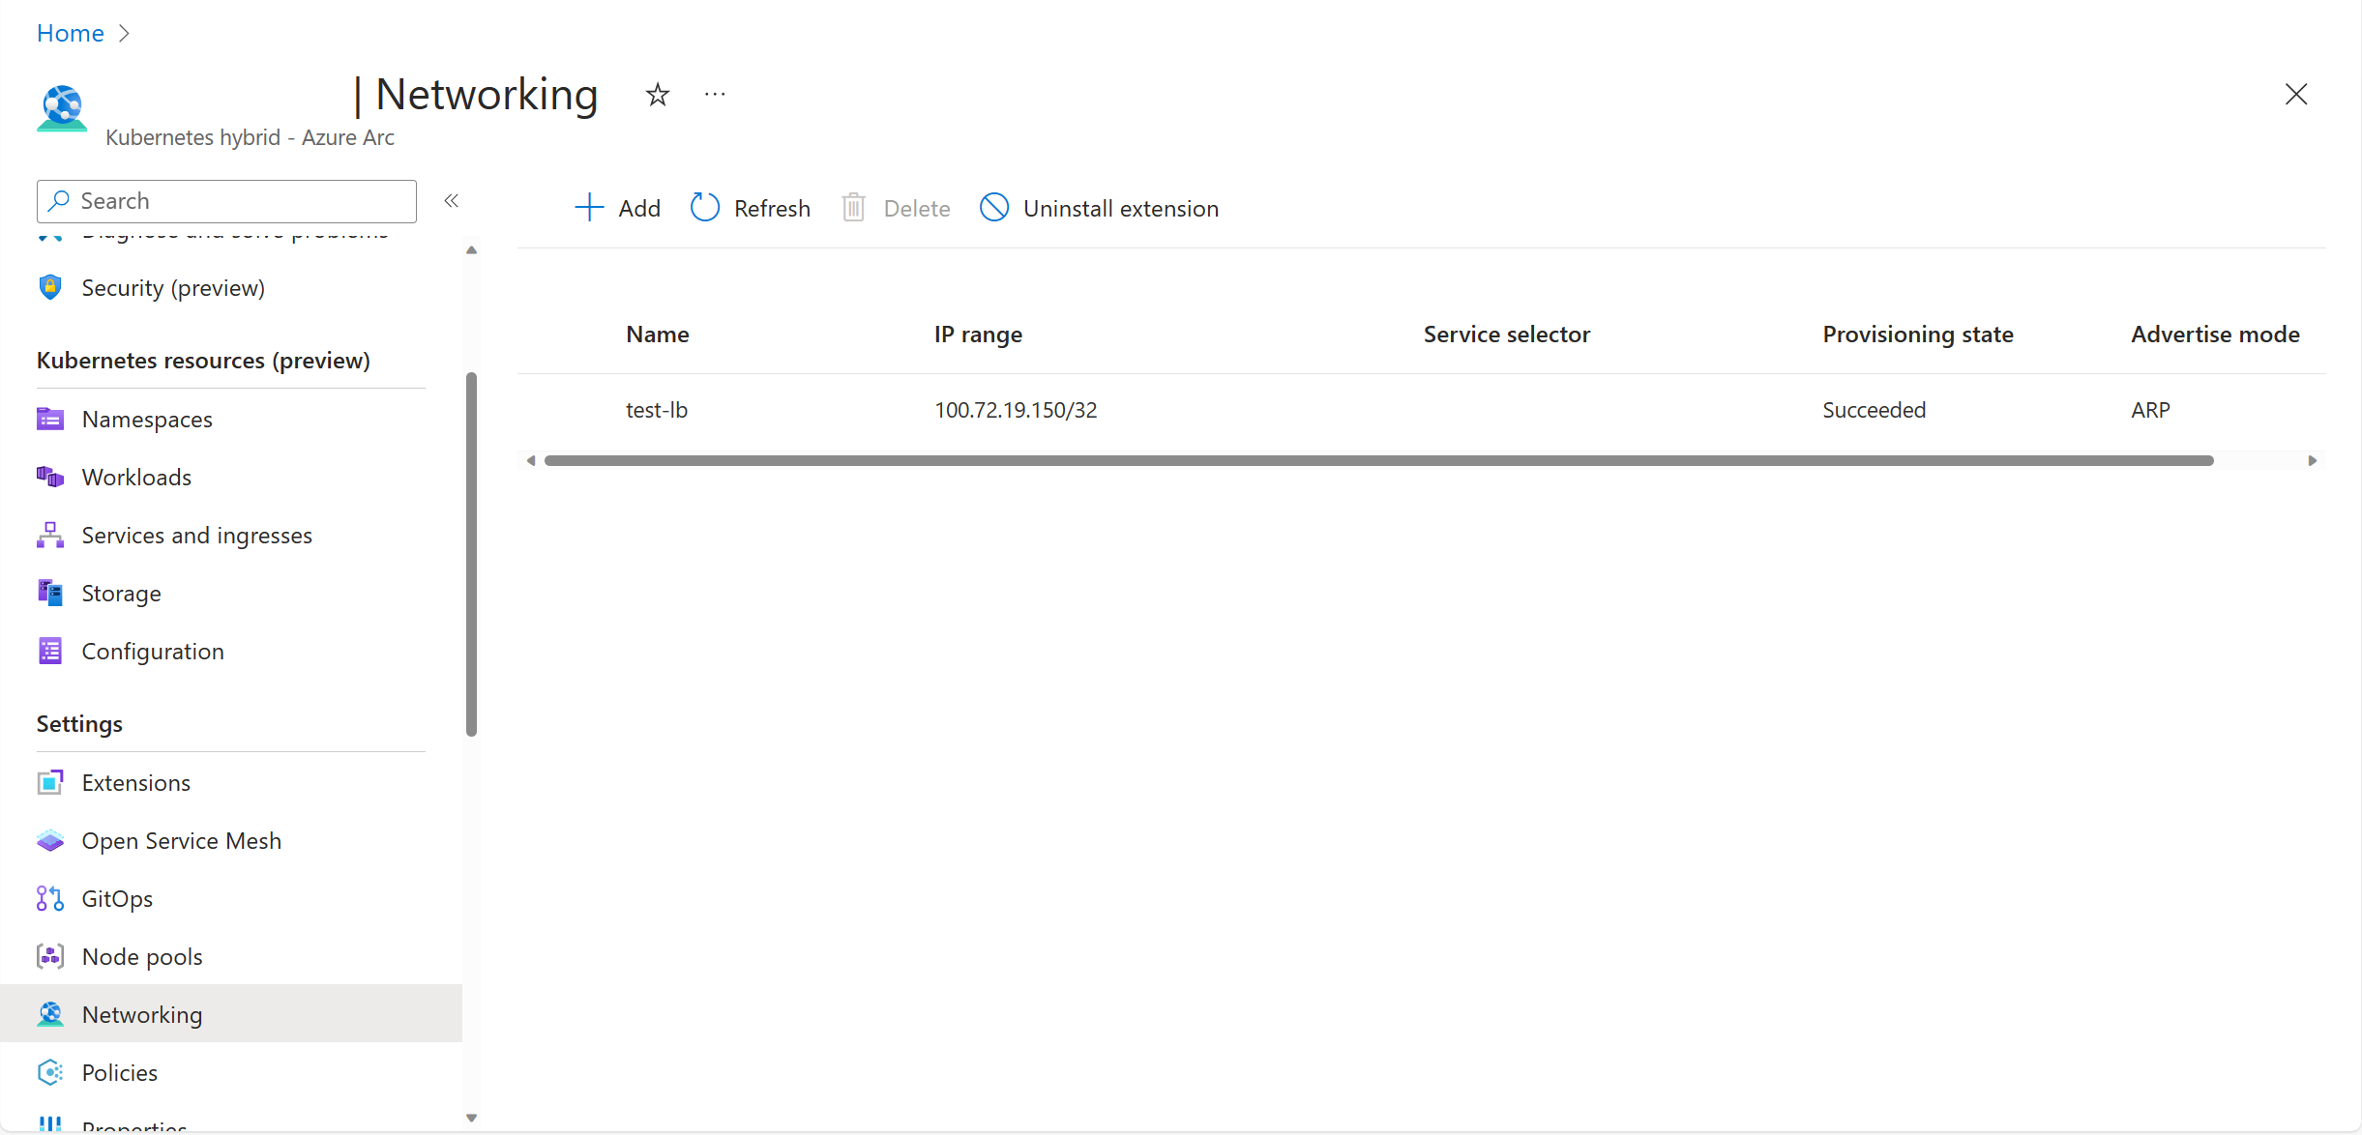The height and width of the screenshot is (1135, 2362).
Task: Open the test-lb load balancer entry
Action: (657, 410)
